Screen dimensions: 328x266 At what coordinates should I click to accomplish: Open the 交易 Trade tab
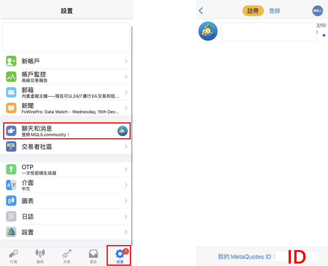pos(66,256)
